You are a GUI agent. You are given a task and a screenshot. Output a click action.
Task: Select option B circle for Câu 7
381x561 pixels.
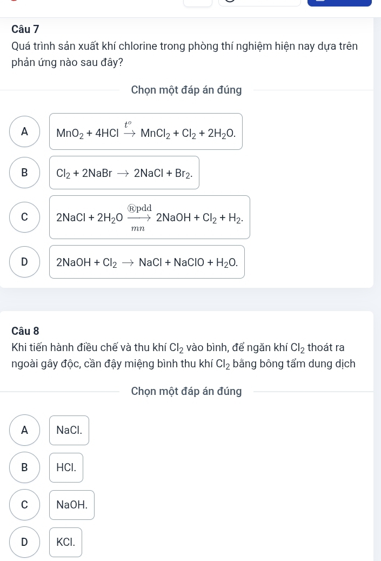[x=24, y=173]
